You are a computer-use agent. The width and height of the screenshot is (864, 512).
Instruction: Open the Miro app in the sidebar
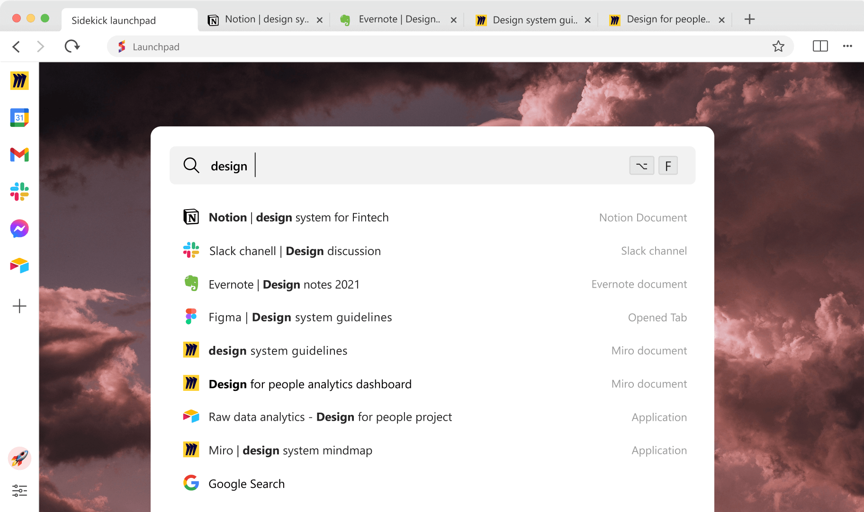(19, 80)
